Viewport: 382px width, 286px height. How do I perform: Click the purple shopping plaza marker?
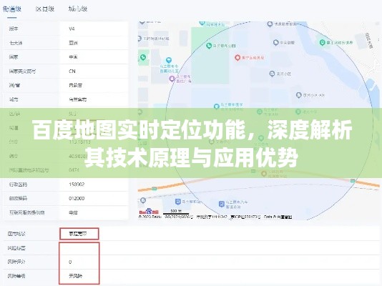172,79
